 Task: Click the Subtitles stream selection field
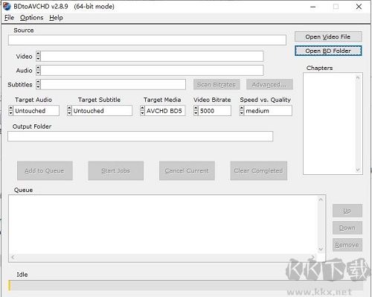point(113,84)
